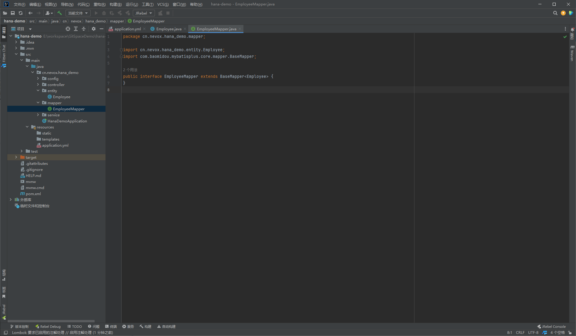Click the CRLF line separator indicator
This screenshot has height=336, width=576.
[x=520, y=332]
